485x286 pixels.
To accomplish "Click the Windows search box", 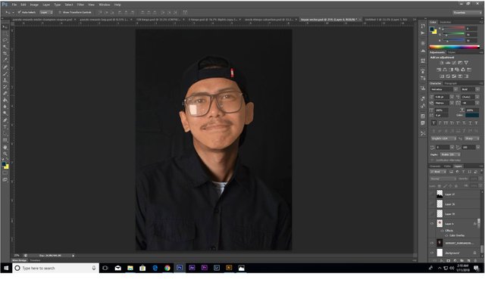I will tap(55, 268).
